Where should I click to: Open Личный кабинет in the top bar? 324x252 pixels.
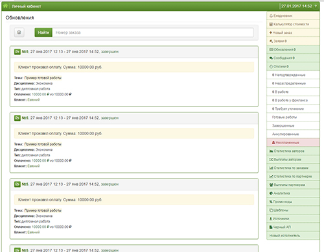pyautogui.click(x=27, y=6)
